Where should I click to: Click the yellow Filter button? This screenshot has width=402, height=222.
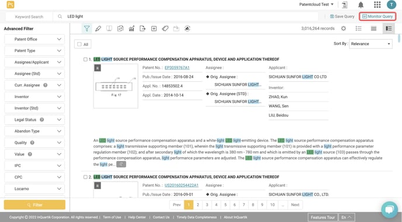(34, 205)
